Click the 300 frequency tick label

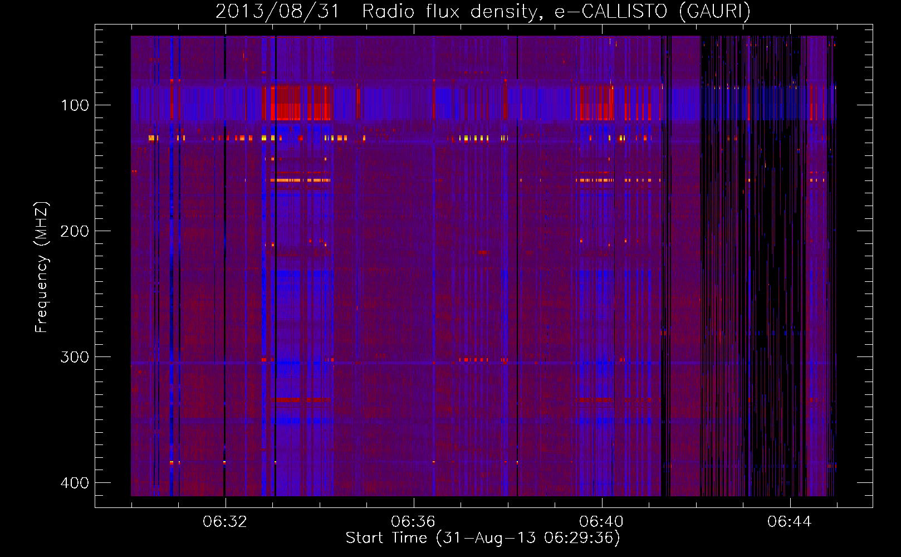(75, 357)
